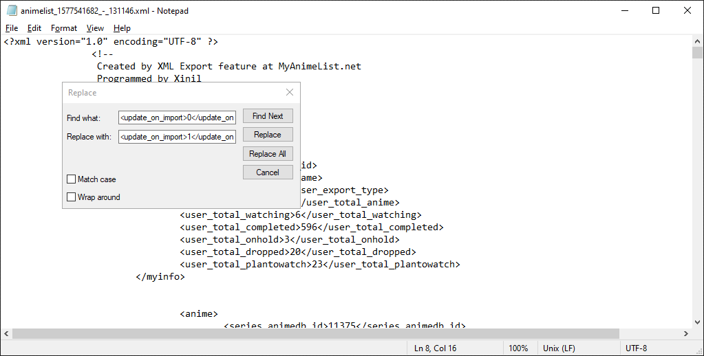Toggle the Wrap around checkbox
Viewport: 704px width, 356px height.
[x=72, y=197]
